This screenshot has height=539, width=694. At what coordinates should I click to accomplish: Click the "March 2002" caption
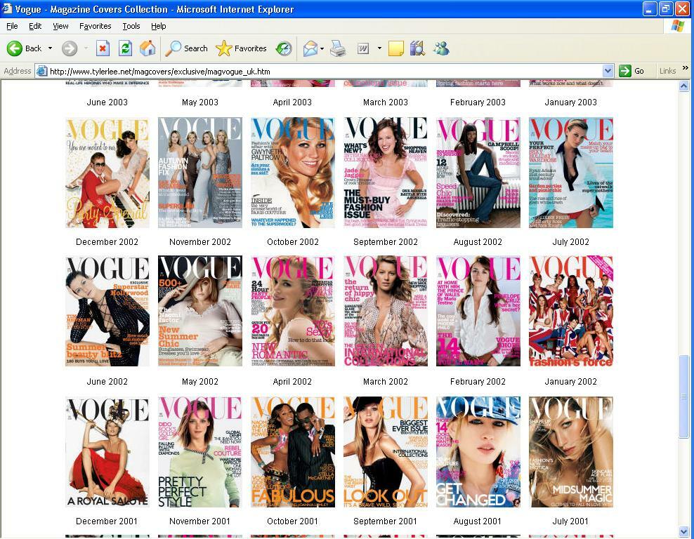coord(386,382)
